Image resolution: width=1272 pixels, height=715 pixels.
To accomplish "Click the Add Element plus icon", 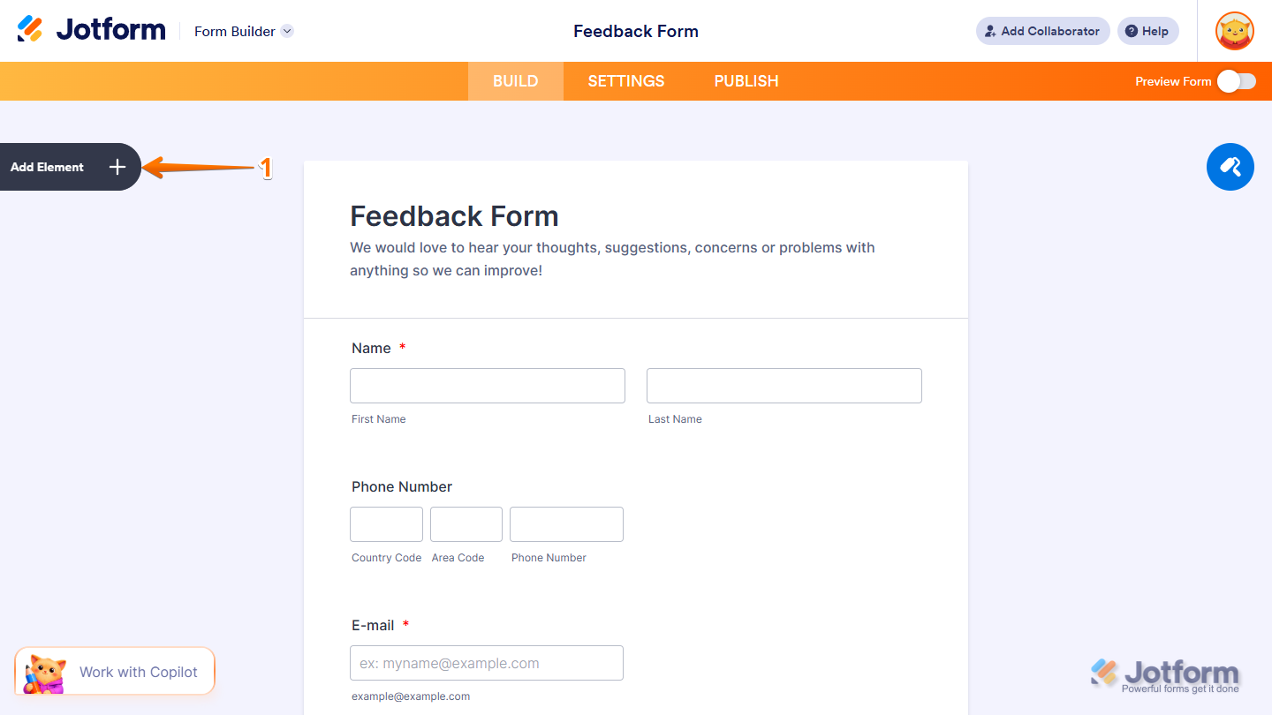I will click(117, 167).
